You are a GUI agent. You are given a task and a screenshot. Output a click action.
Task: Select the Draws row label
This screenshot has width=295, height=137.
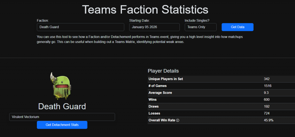(154, 106)
